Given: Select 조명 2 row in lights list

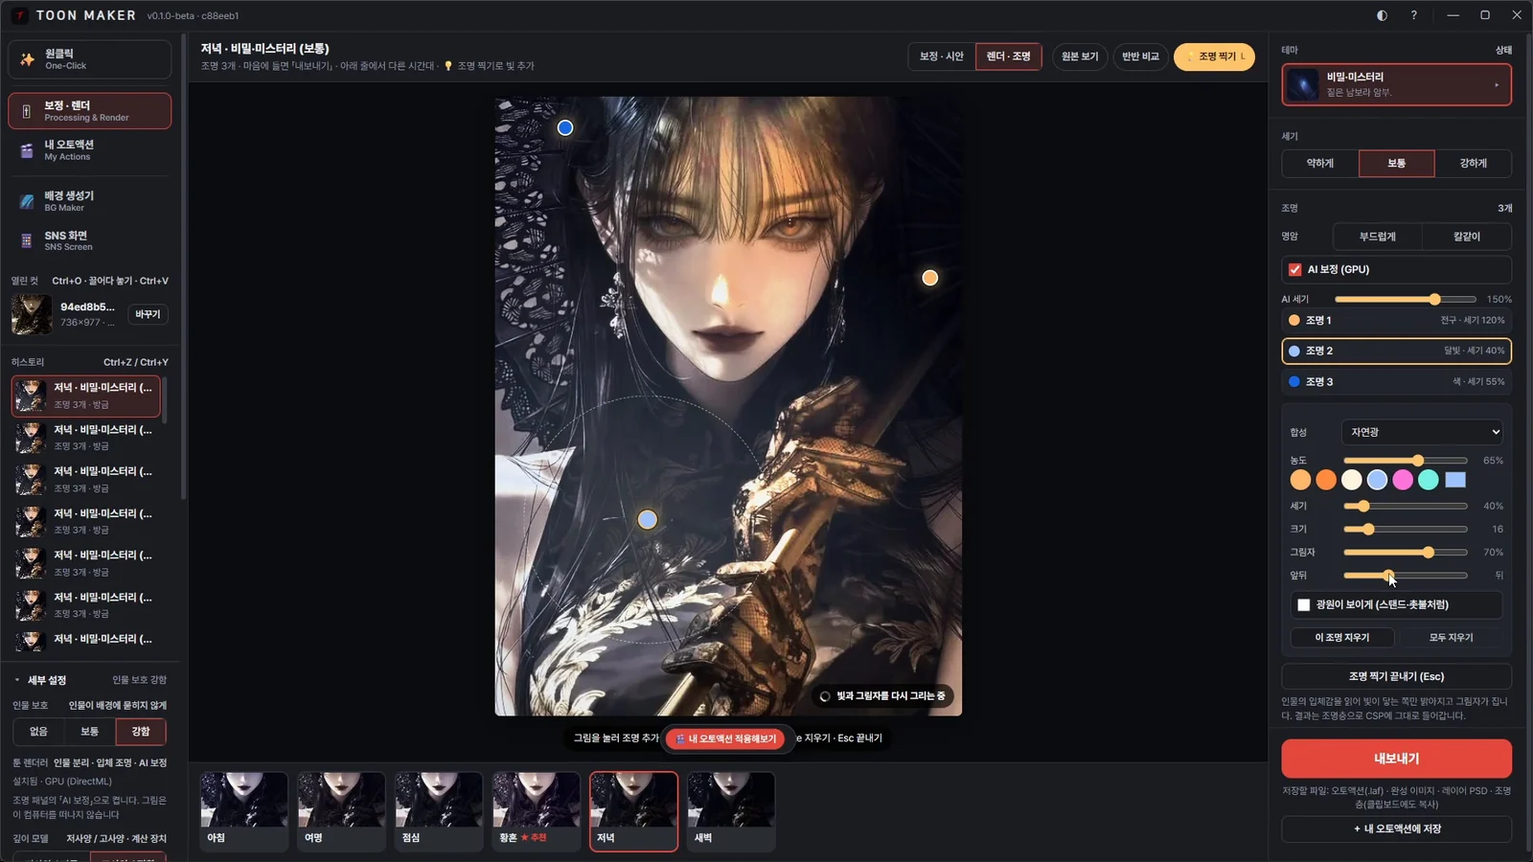Looking at the screenshot, I should coord(1397,351).
